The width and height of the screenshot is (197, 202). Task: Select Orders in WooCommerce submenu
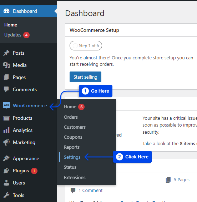pos(71,117)
